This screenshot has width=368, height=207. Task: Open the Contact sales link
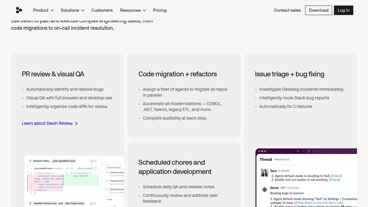point(287,10)
